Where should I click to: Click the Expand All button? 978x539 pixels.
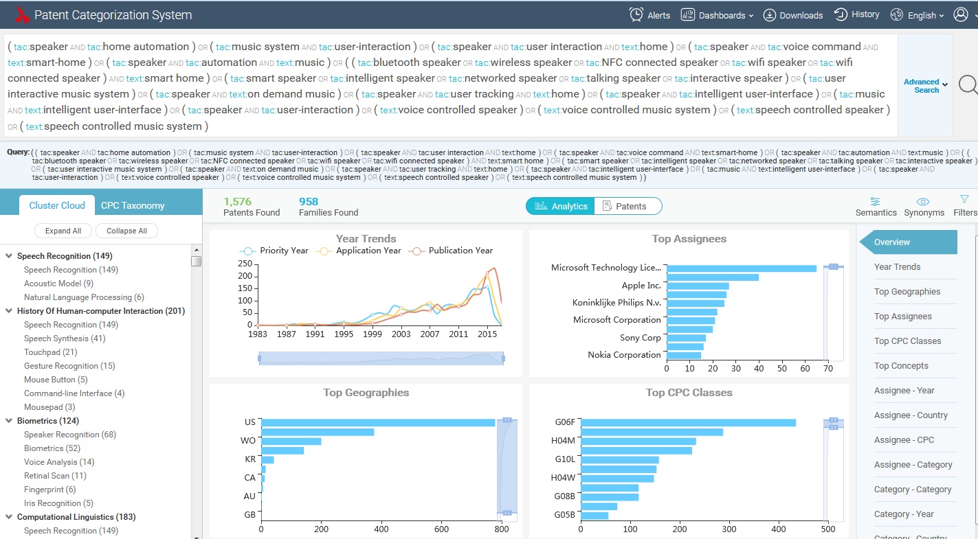tap(63, 231)
